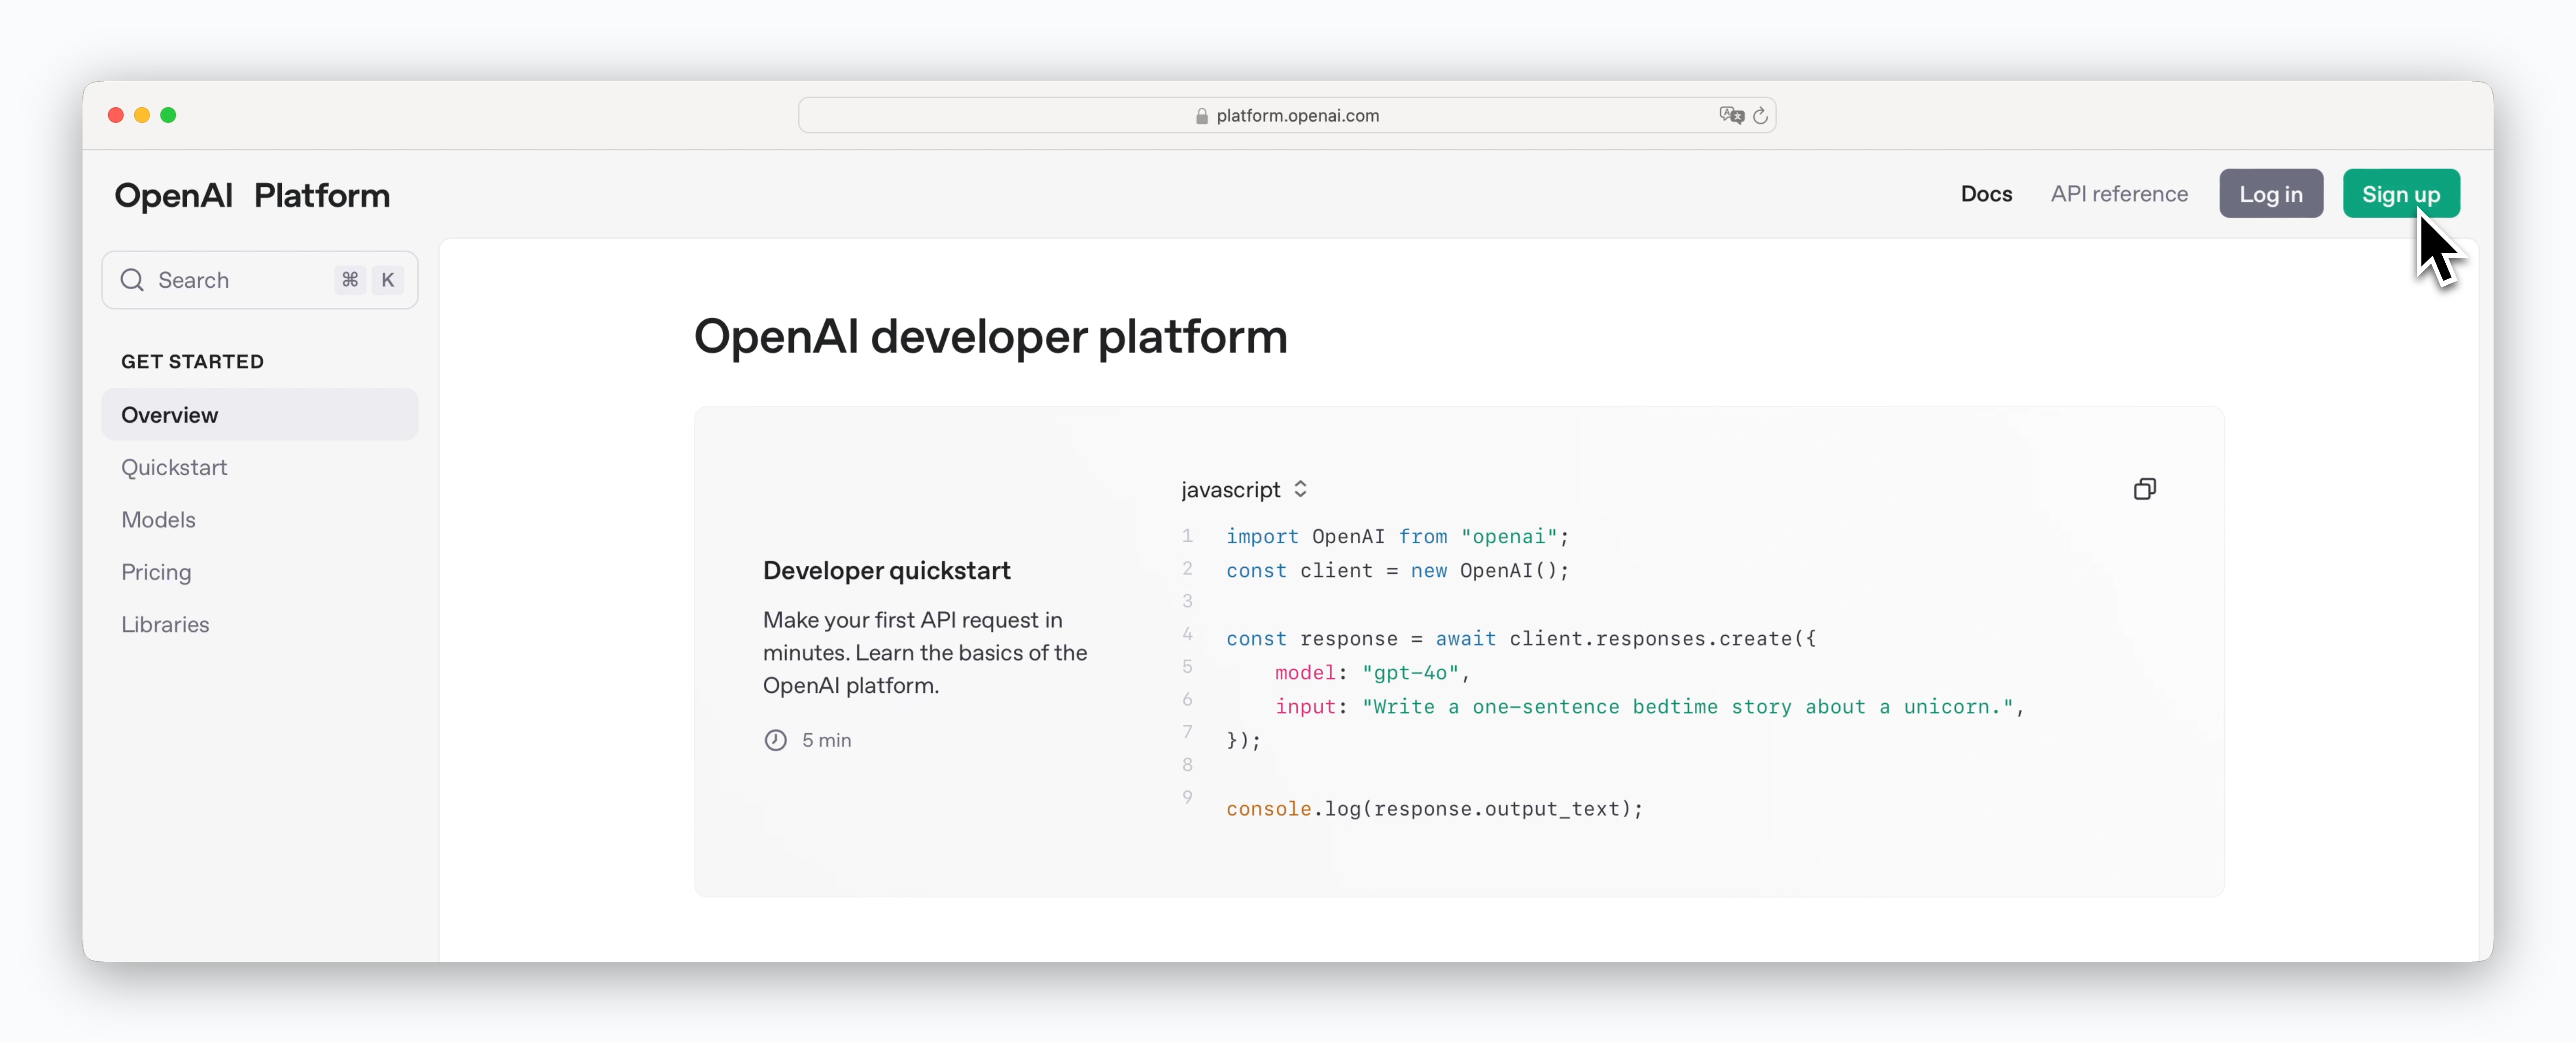Open the Docs tab in the header
This screenshot has height=1043, width=2576.
(1986, 194)
